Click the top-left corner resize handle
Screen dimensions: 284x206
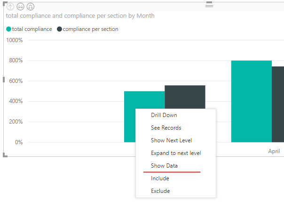5,4
